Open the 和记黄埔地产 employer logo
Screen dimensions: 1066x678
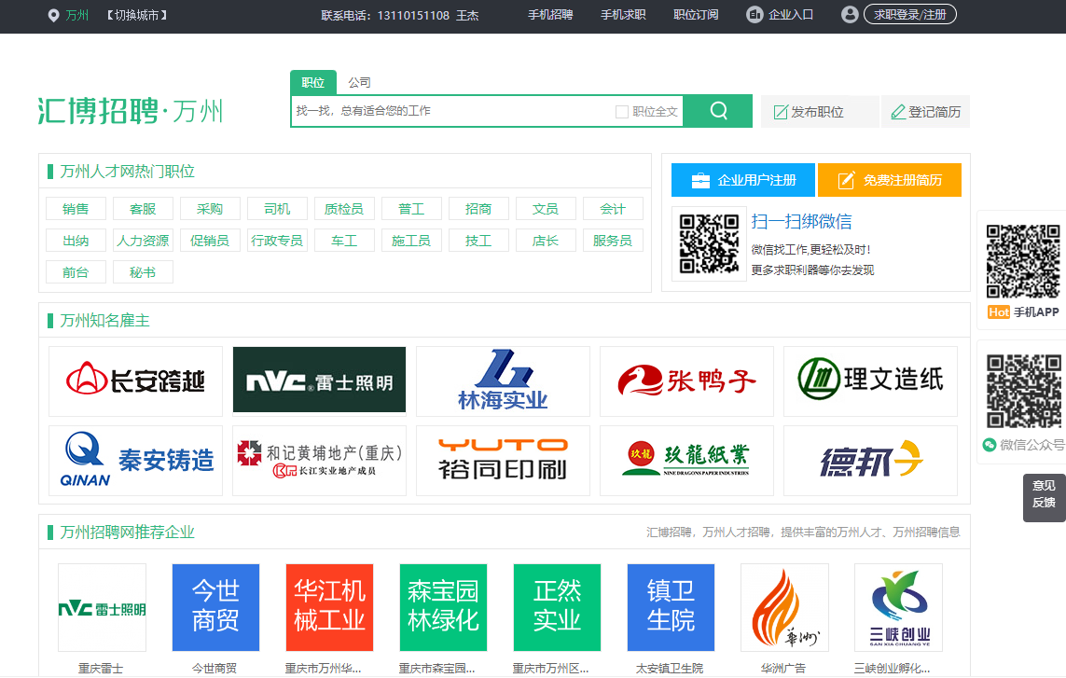pyautogui.click(x=319, y=461)
